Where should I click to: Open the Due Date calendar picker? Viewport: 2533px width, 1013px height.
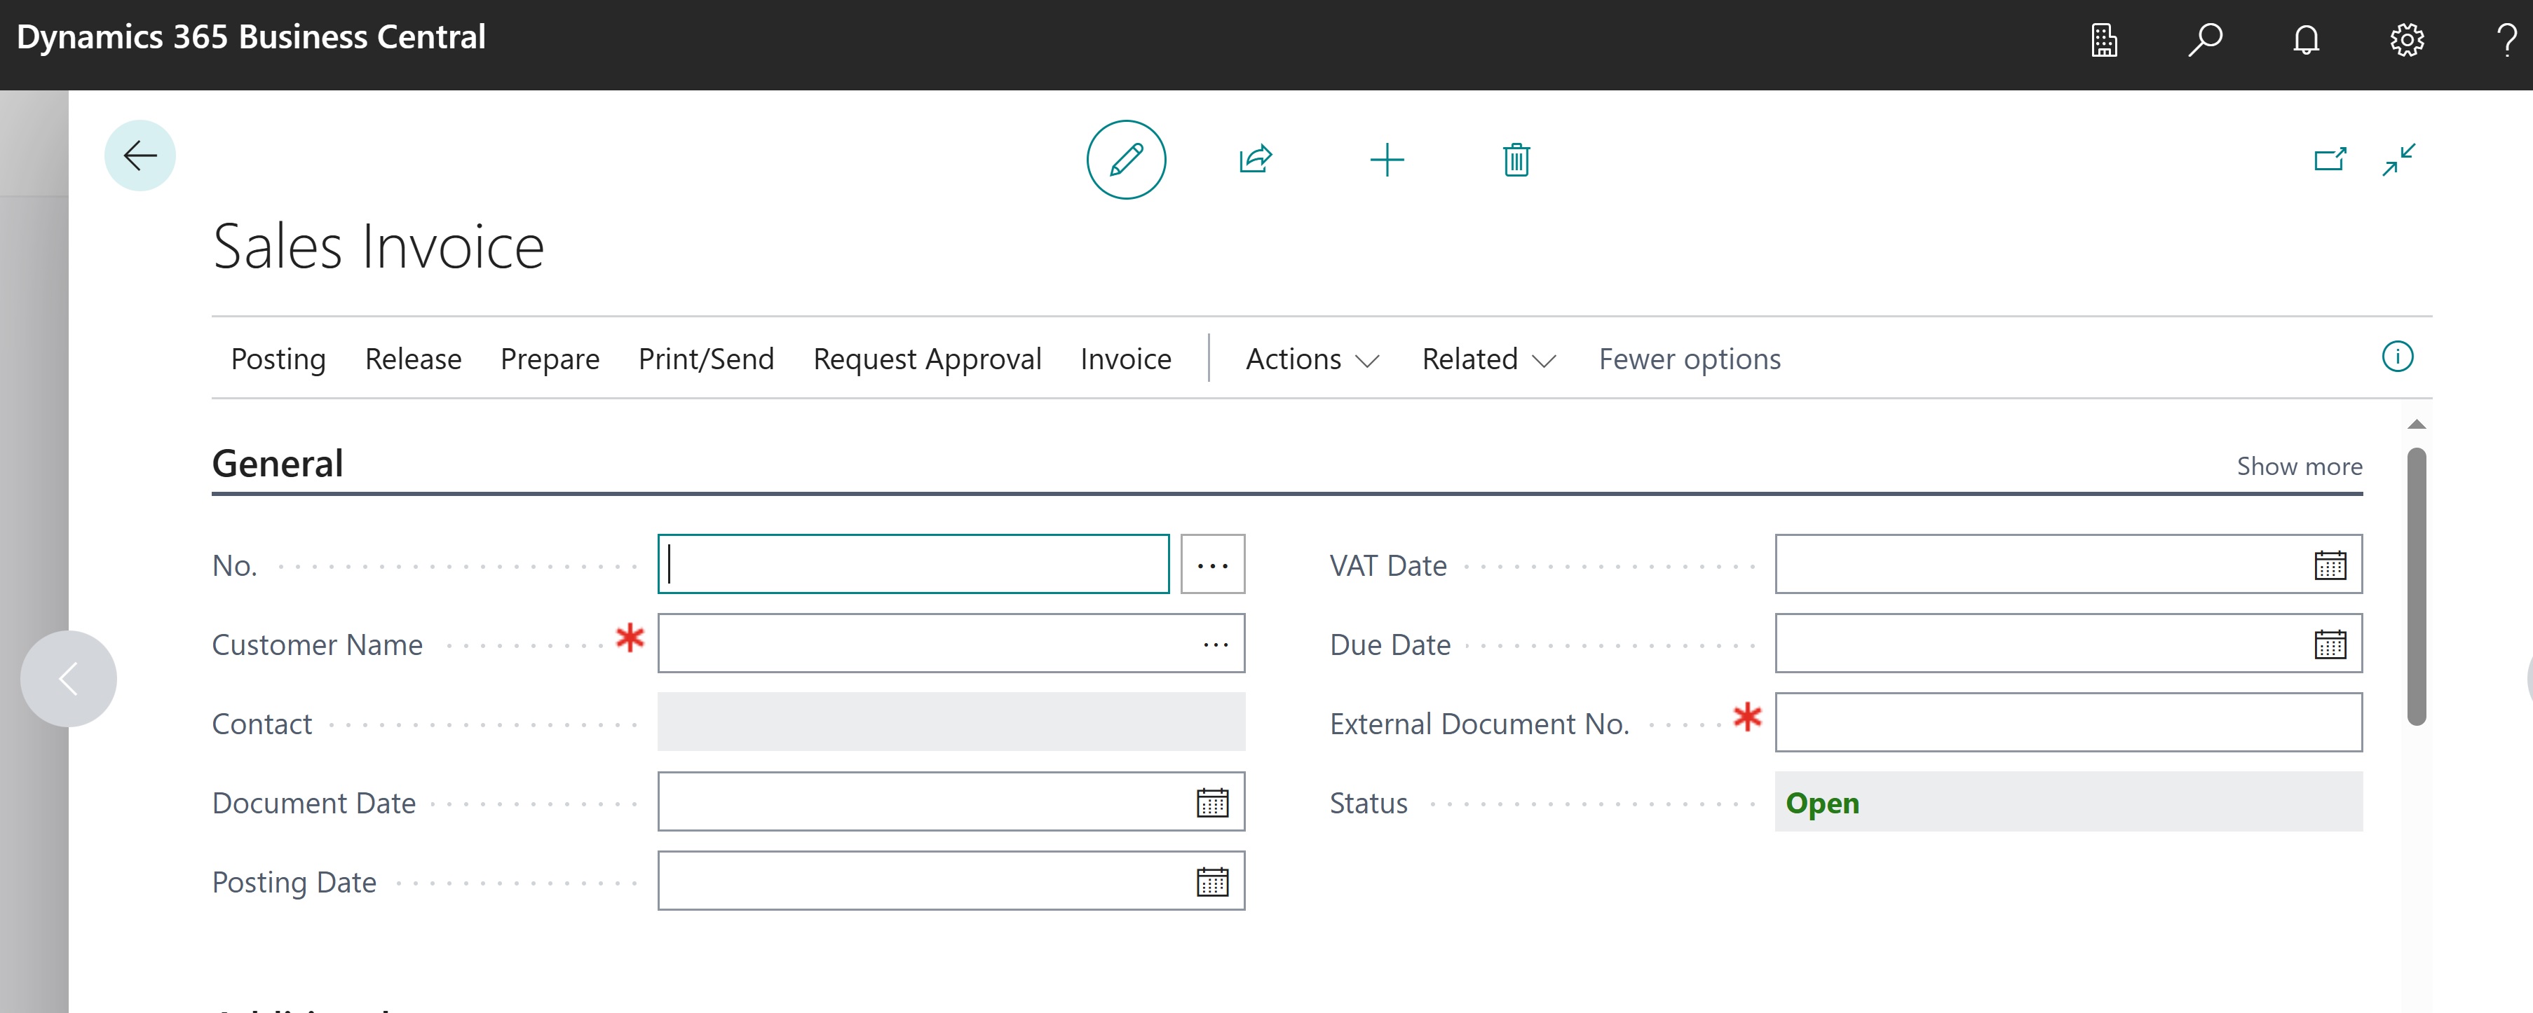click(x=2330, y=644)
